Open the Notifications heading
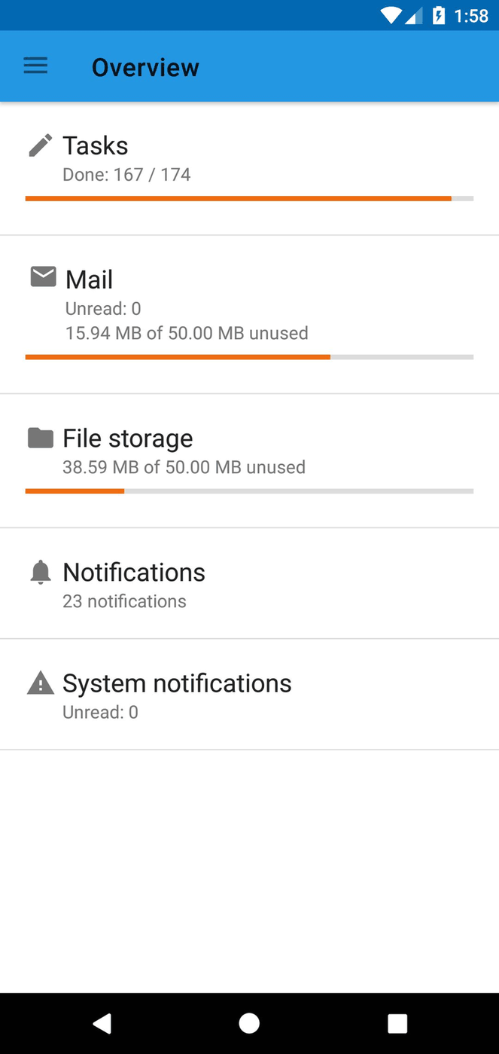This screenshot has width=499, height=1054. point(134,573)
